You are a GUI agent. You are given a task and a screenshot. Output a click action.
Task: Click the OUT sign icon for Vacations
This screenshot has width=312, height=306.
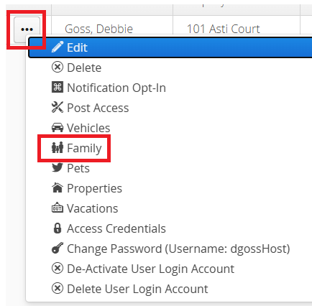(x=58, y=208)
